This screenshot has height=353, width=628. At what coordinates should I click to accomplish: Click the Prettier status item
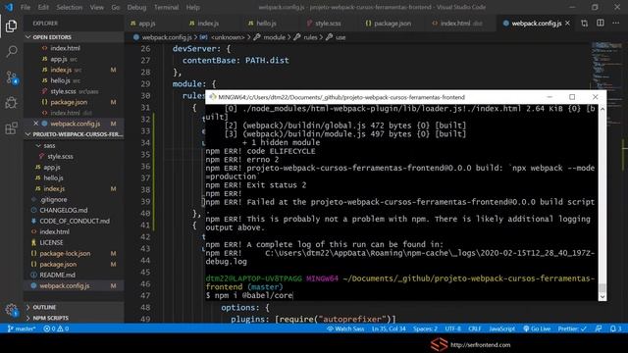coord(572,328)
